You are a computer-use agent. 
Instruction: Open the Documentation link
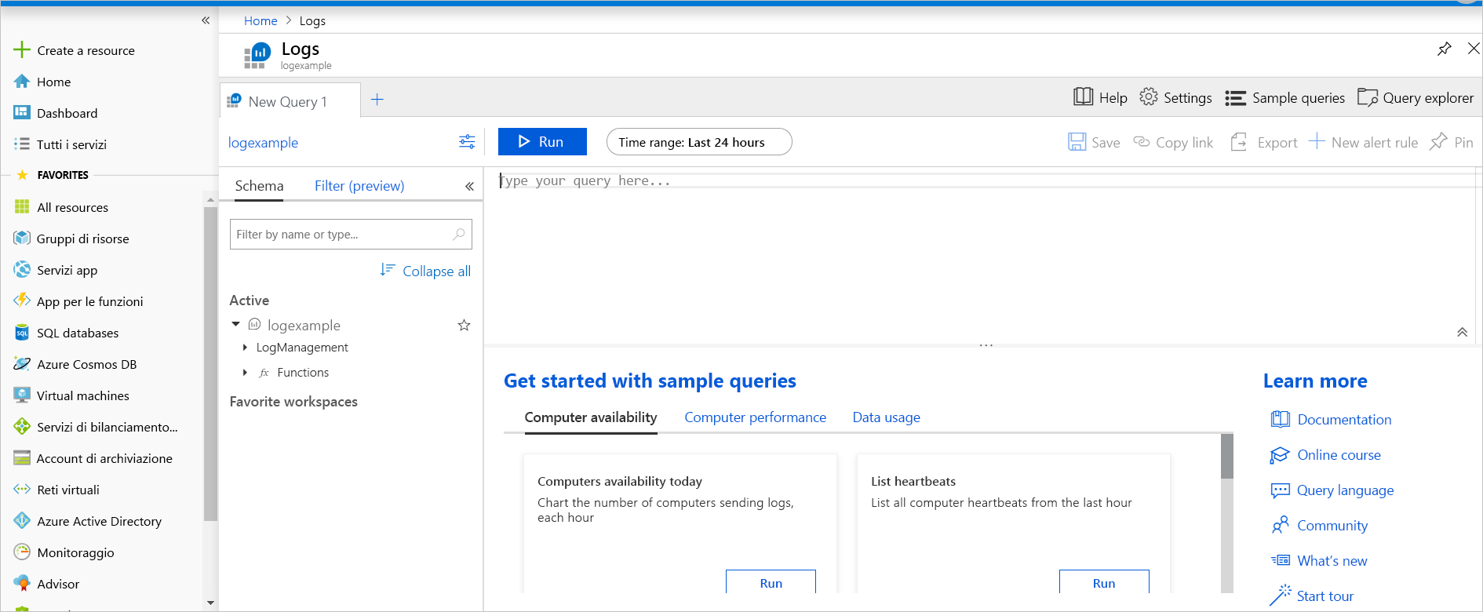click(1331, 420)
